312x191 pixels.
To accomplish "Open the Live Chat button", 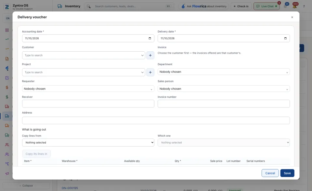I will 266,6.
